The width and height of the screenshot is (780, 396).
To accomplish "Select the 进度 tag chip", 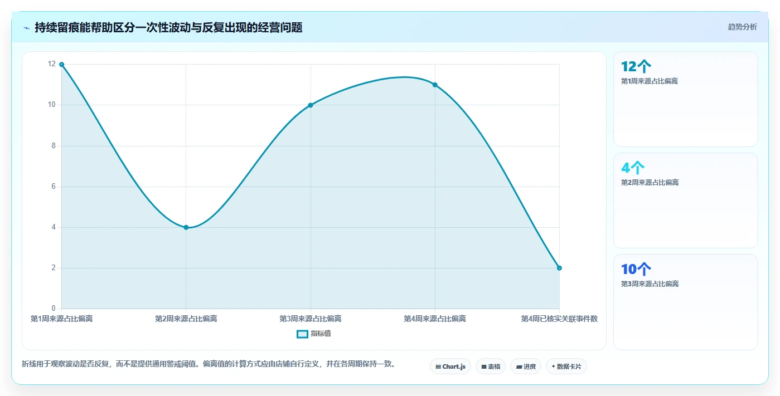I will (526, 366).
